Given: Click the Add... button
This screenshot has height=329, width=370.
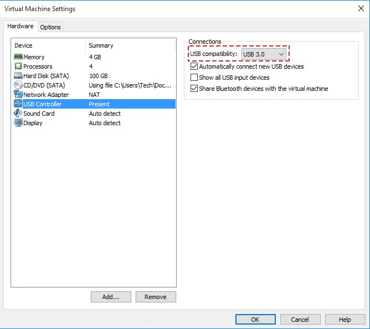Looking at the screenshot, I should coord(111,297).
